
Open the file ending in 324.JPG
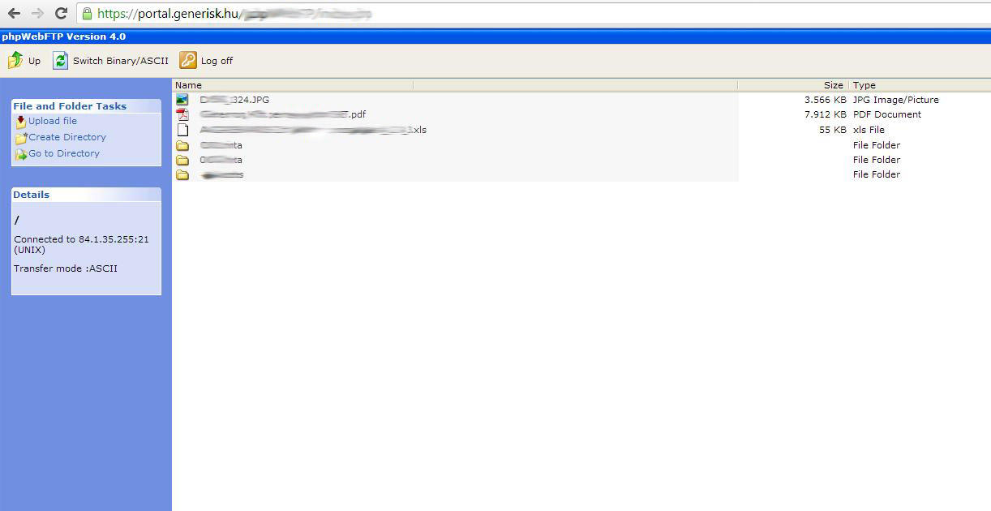(x=234, y=100)
